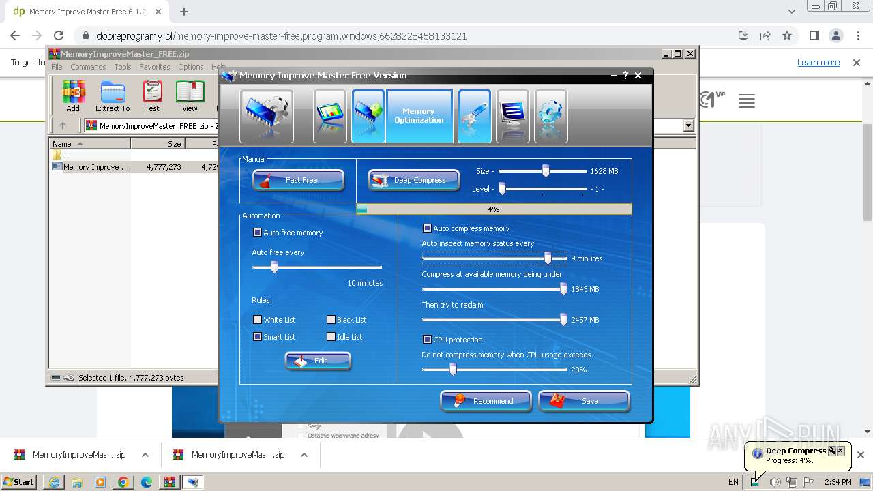Dismiss the Chrome downloads bar
This screenshot has width=873, height=491.
pos(861,455)
